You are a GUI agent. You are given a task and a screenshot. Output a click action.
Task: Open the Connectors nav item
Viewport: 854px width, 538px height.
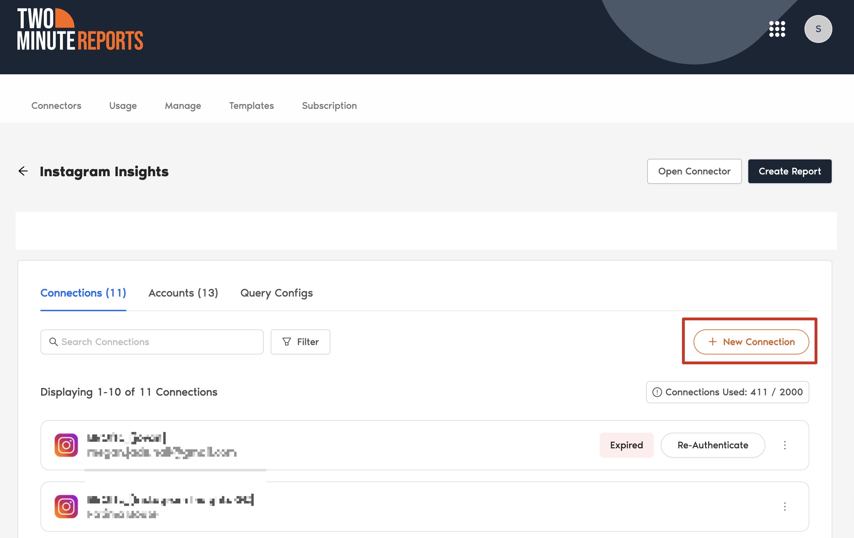[56, 106]
